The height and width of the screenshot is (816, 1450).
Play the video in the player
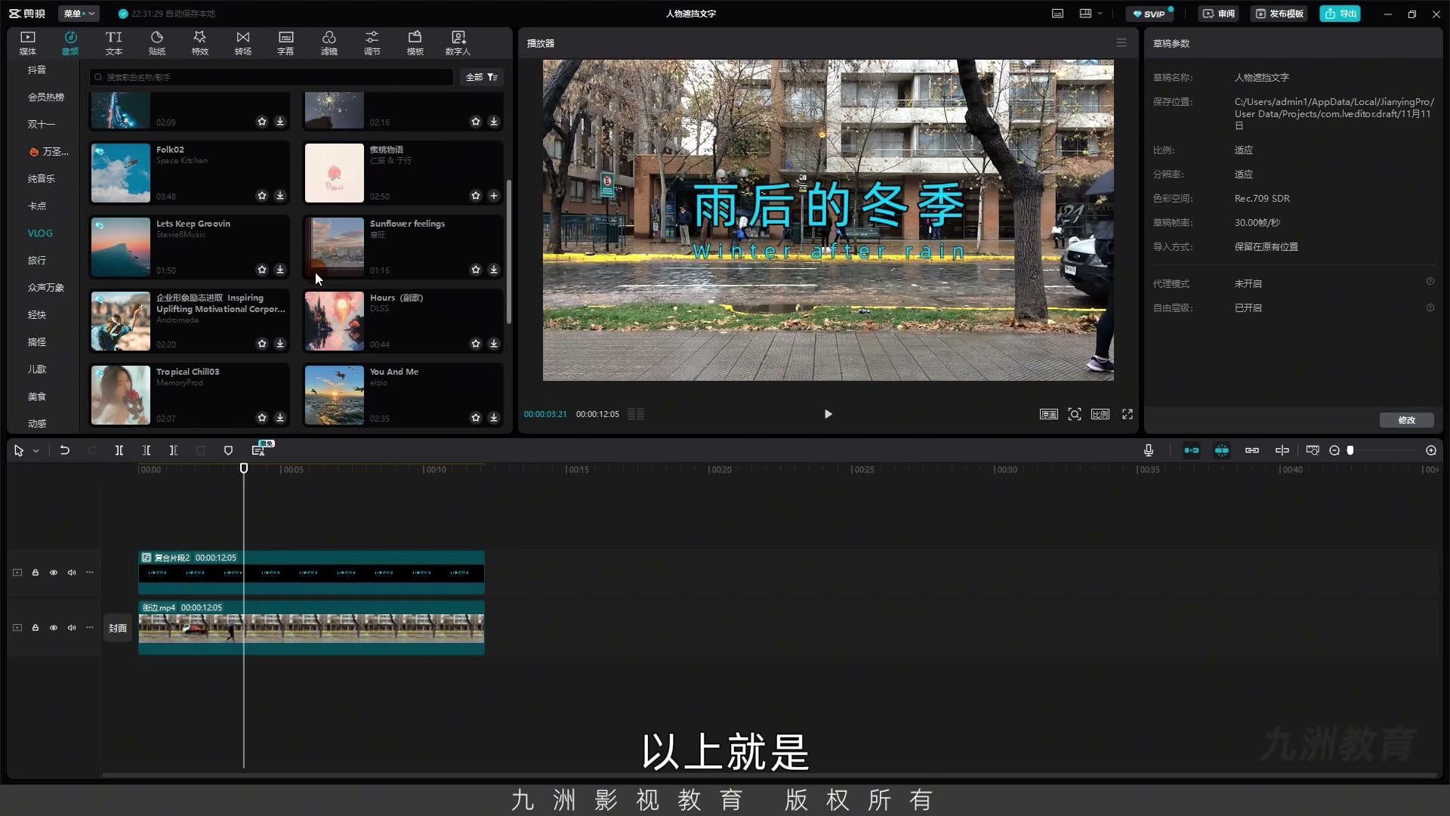pos(828,414)
